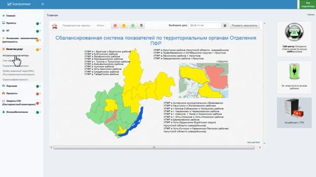Click the table view icon button
316x177 pixels.
pyautogui.click(x=141, y=26)
